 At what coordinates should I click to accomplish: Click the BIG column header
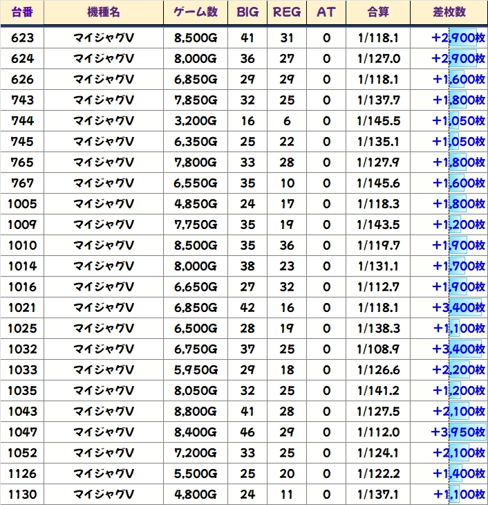click(x=247, y=12)
